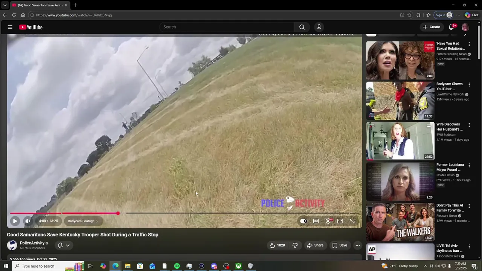The width and height of the screenshot is (482, 271).
Task: Open Xbox app from the taskbar
Action: (238, 266)
